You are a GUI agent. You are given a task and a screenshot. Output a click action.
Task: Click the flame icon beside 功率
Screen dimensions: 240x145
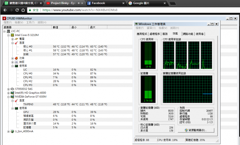pyautogui.click(x=16, y=58)
